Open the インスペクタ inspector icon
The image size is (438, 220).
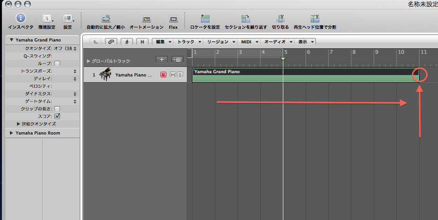20,18
